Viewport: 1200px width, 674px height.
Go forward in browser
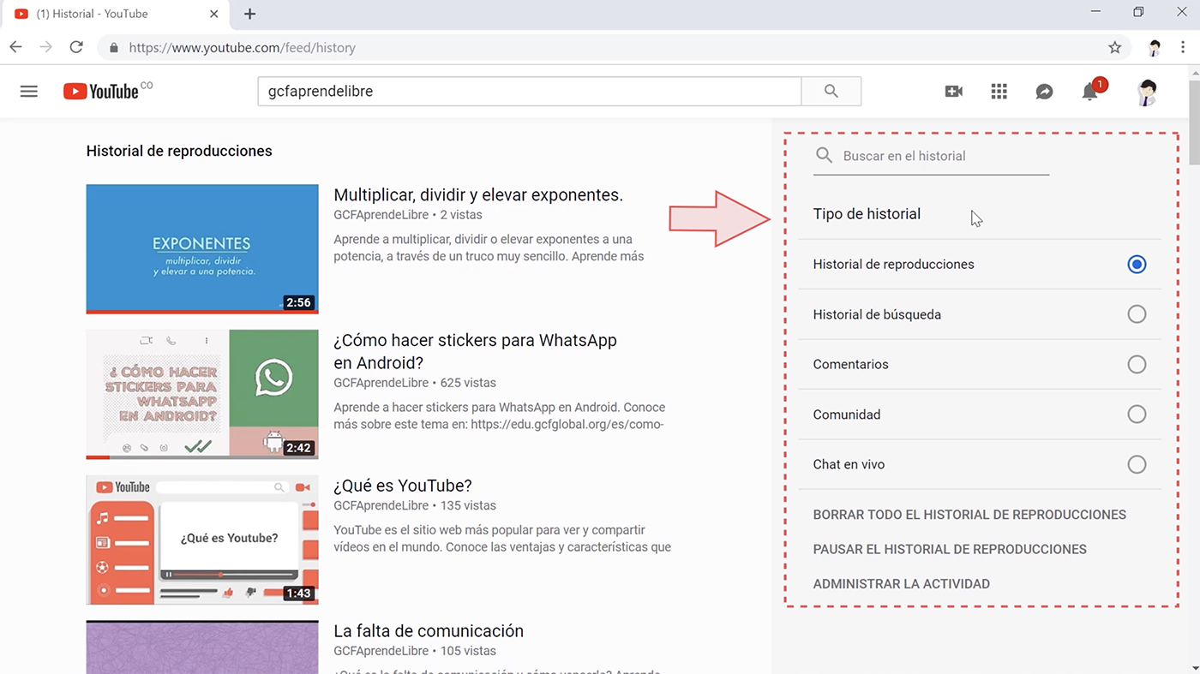pyautogui.click(x=46, y=47)
